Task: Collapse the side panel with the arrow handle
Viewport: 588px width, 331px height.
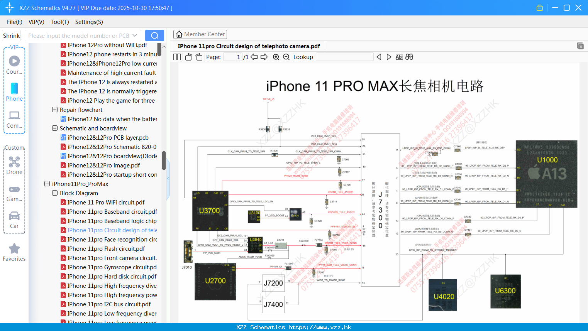Action: [168, 178]
